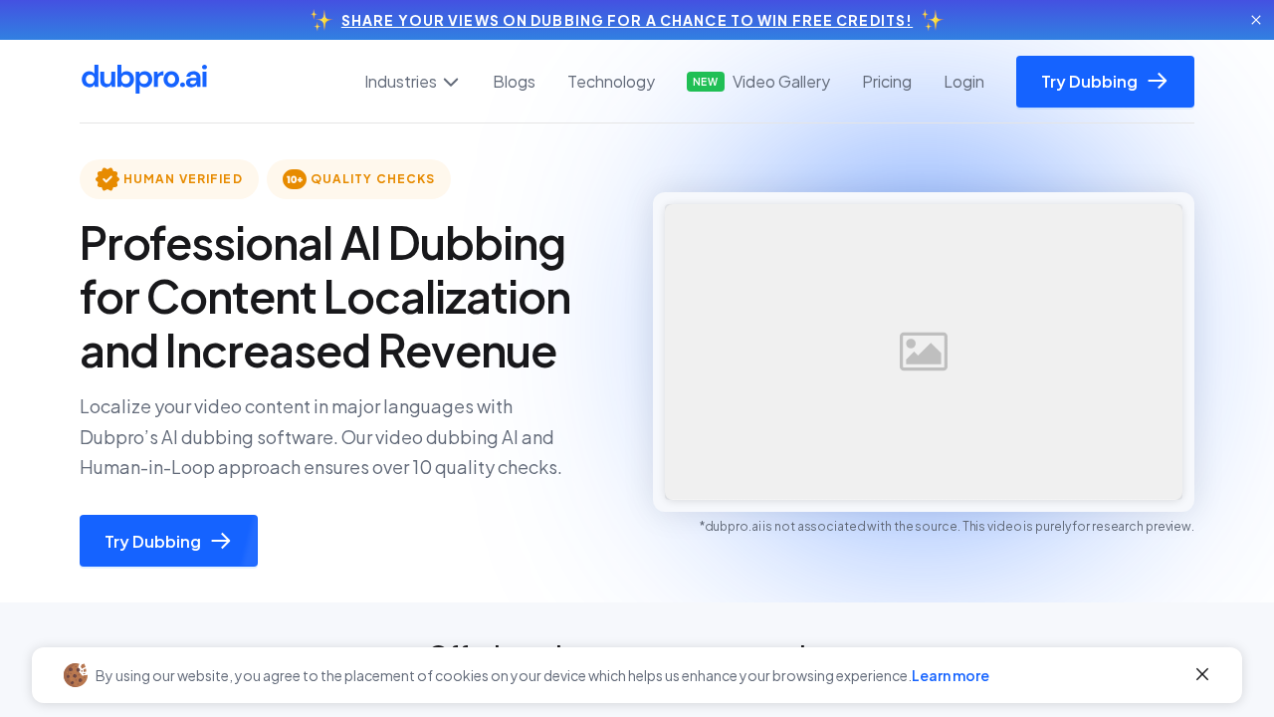The height and width of the screenshot is (717, 1274).
Task: Select Blogs in the navigation bar
Action: coord(514,82)
